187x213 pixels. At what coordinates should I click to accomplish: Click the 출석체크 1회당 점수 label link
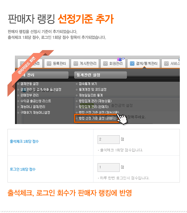point(24,141)
